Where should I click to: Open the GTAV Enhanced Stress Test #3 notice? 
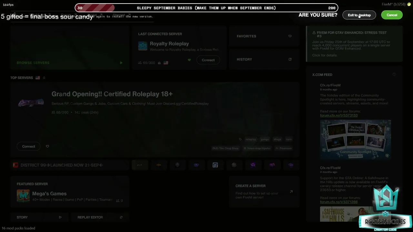pos(354,44)
